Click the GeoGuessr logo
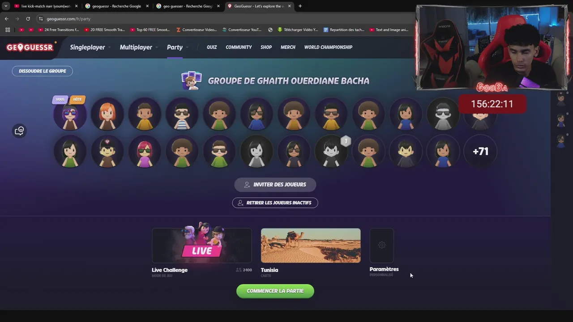Image resolution: width=573 pixels, height=322 pixels. tap(30, 47)
